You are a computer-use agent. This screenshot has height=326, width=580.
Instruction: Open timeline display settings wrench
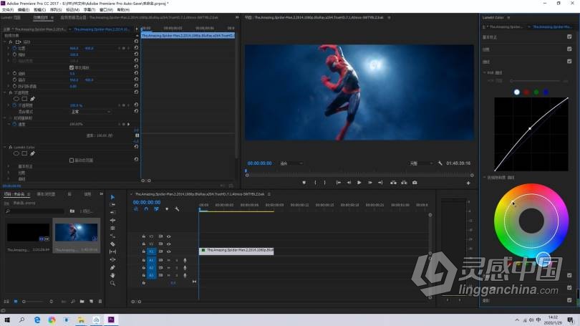(177, 209)
